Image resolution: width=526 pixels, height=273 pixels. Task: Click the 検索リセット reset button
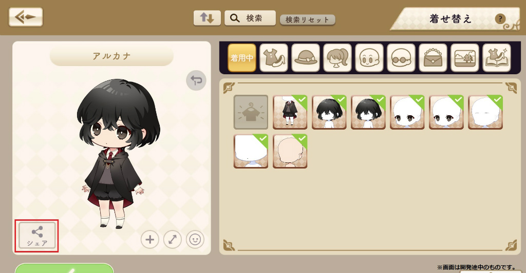(307, 20)
